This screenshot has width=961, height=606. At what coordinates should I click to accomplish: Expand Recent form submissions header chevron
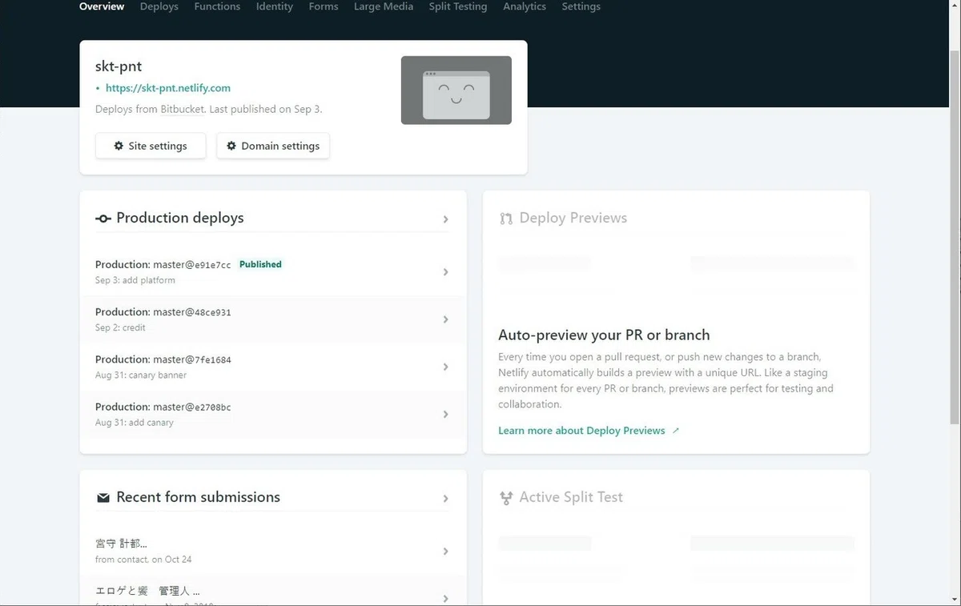(446, 499)
